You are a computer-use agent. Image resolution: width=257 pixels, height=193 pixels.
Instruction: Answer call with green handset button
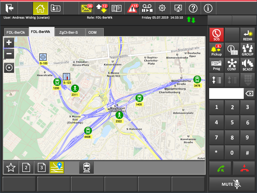[220, 168]
